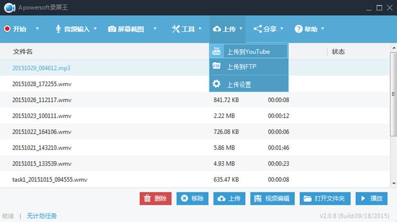The image size is (397, 222).
Task: Click the YouTube icon in the upload menu
Action: pos(216,51)
